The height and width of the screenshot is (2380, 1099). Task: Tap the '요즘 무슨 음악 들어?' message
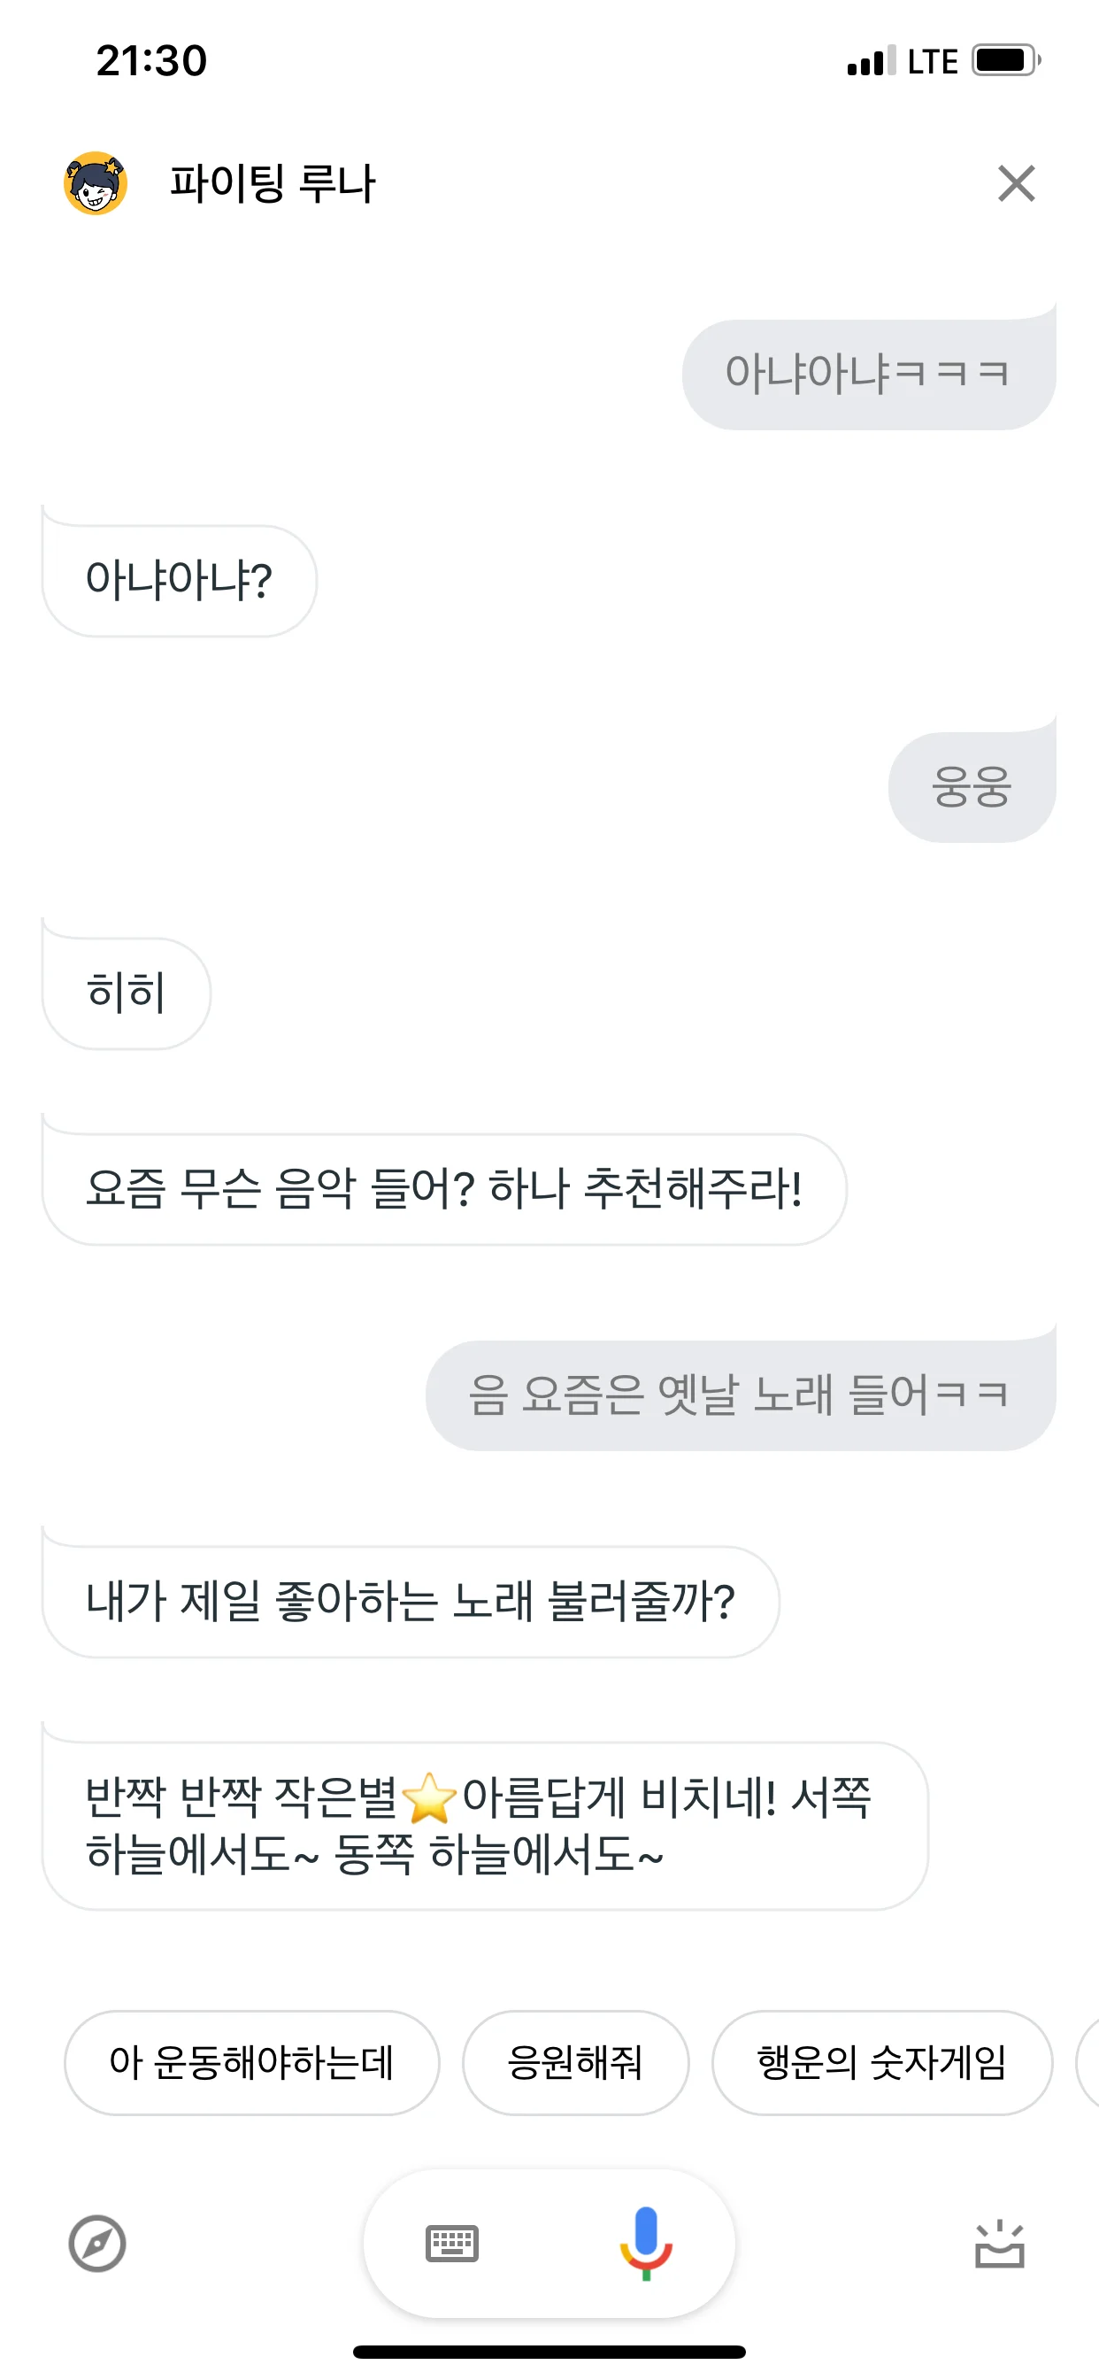[443, 1189]
